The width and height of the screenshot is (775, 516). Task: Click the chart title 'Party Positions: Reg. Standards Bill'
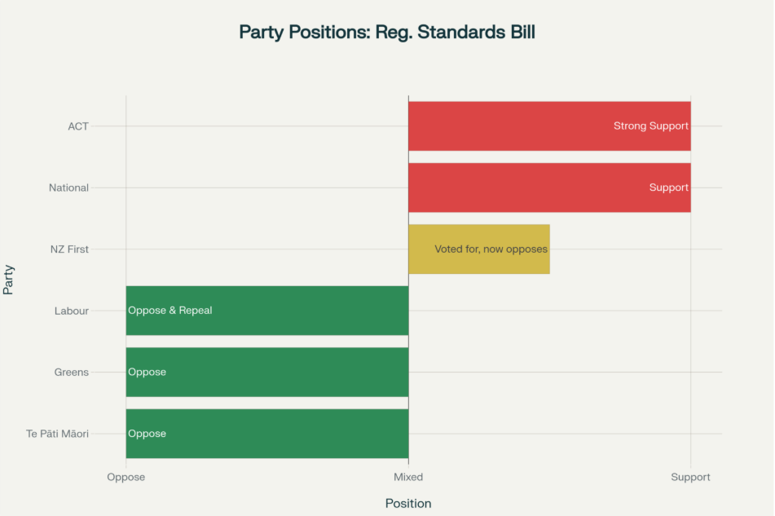click(387, 32)
